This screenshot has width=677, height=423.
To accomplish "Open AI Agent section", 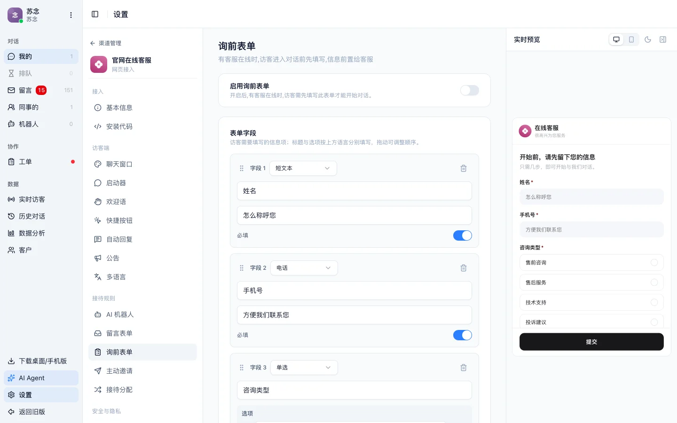I will [41, 378].
